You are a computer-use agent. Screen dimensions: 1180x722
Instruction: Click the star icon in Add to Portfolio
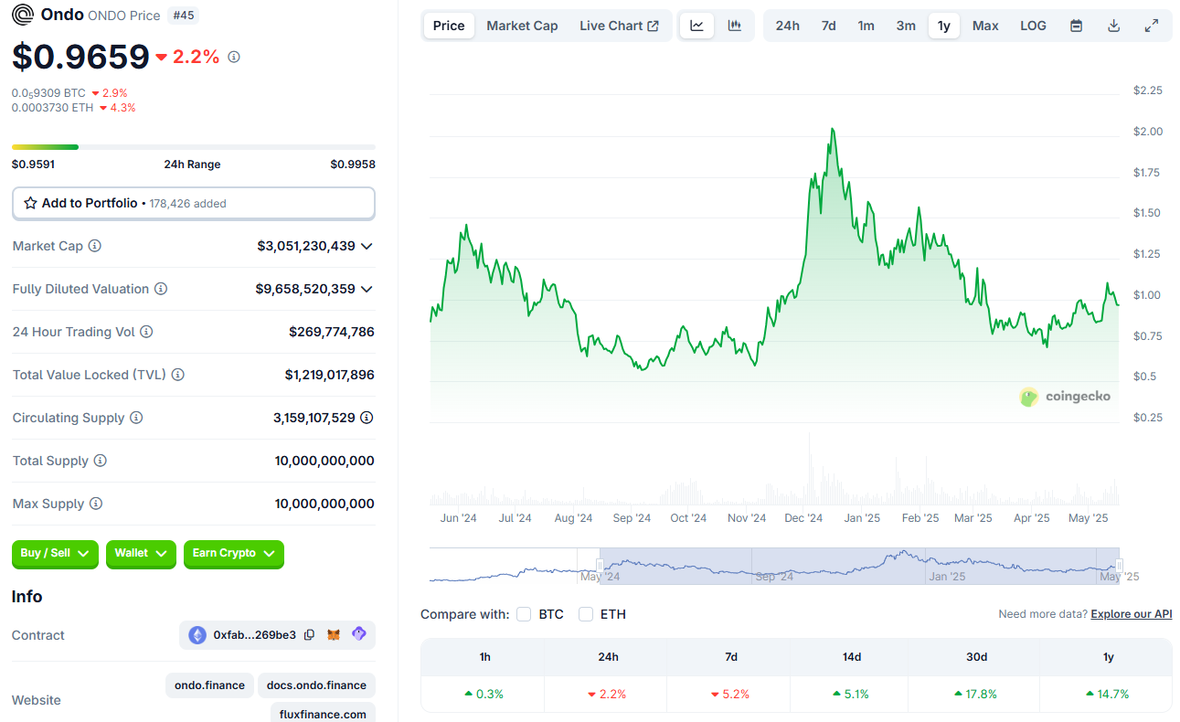click(30, 203)
